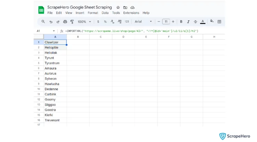Select the cell containing Amaura
This screenshot has height=142, width=257.
[55, 68]
